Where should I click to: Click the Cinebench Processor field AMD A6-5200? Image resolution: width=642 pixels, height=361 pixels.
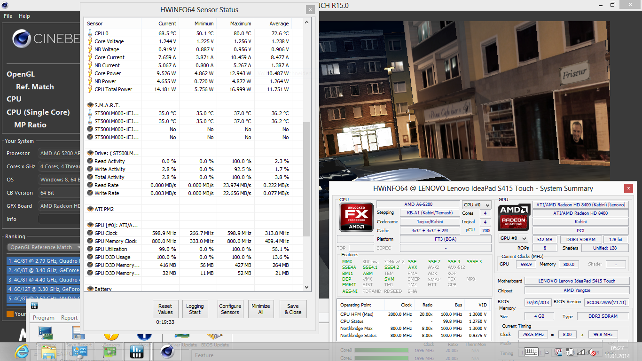tap(60, 153)
